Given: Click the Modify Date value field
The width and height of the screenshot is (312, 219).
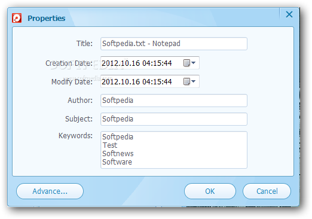Looking at the screenshot, I should click(x=150, y=81).
